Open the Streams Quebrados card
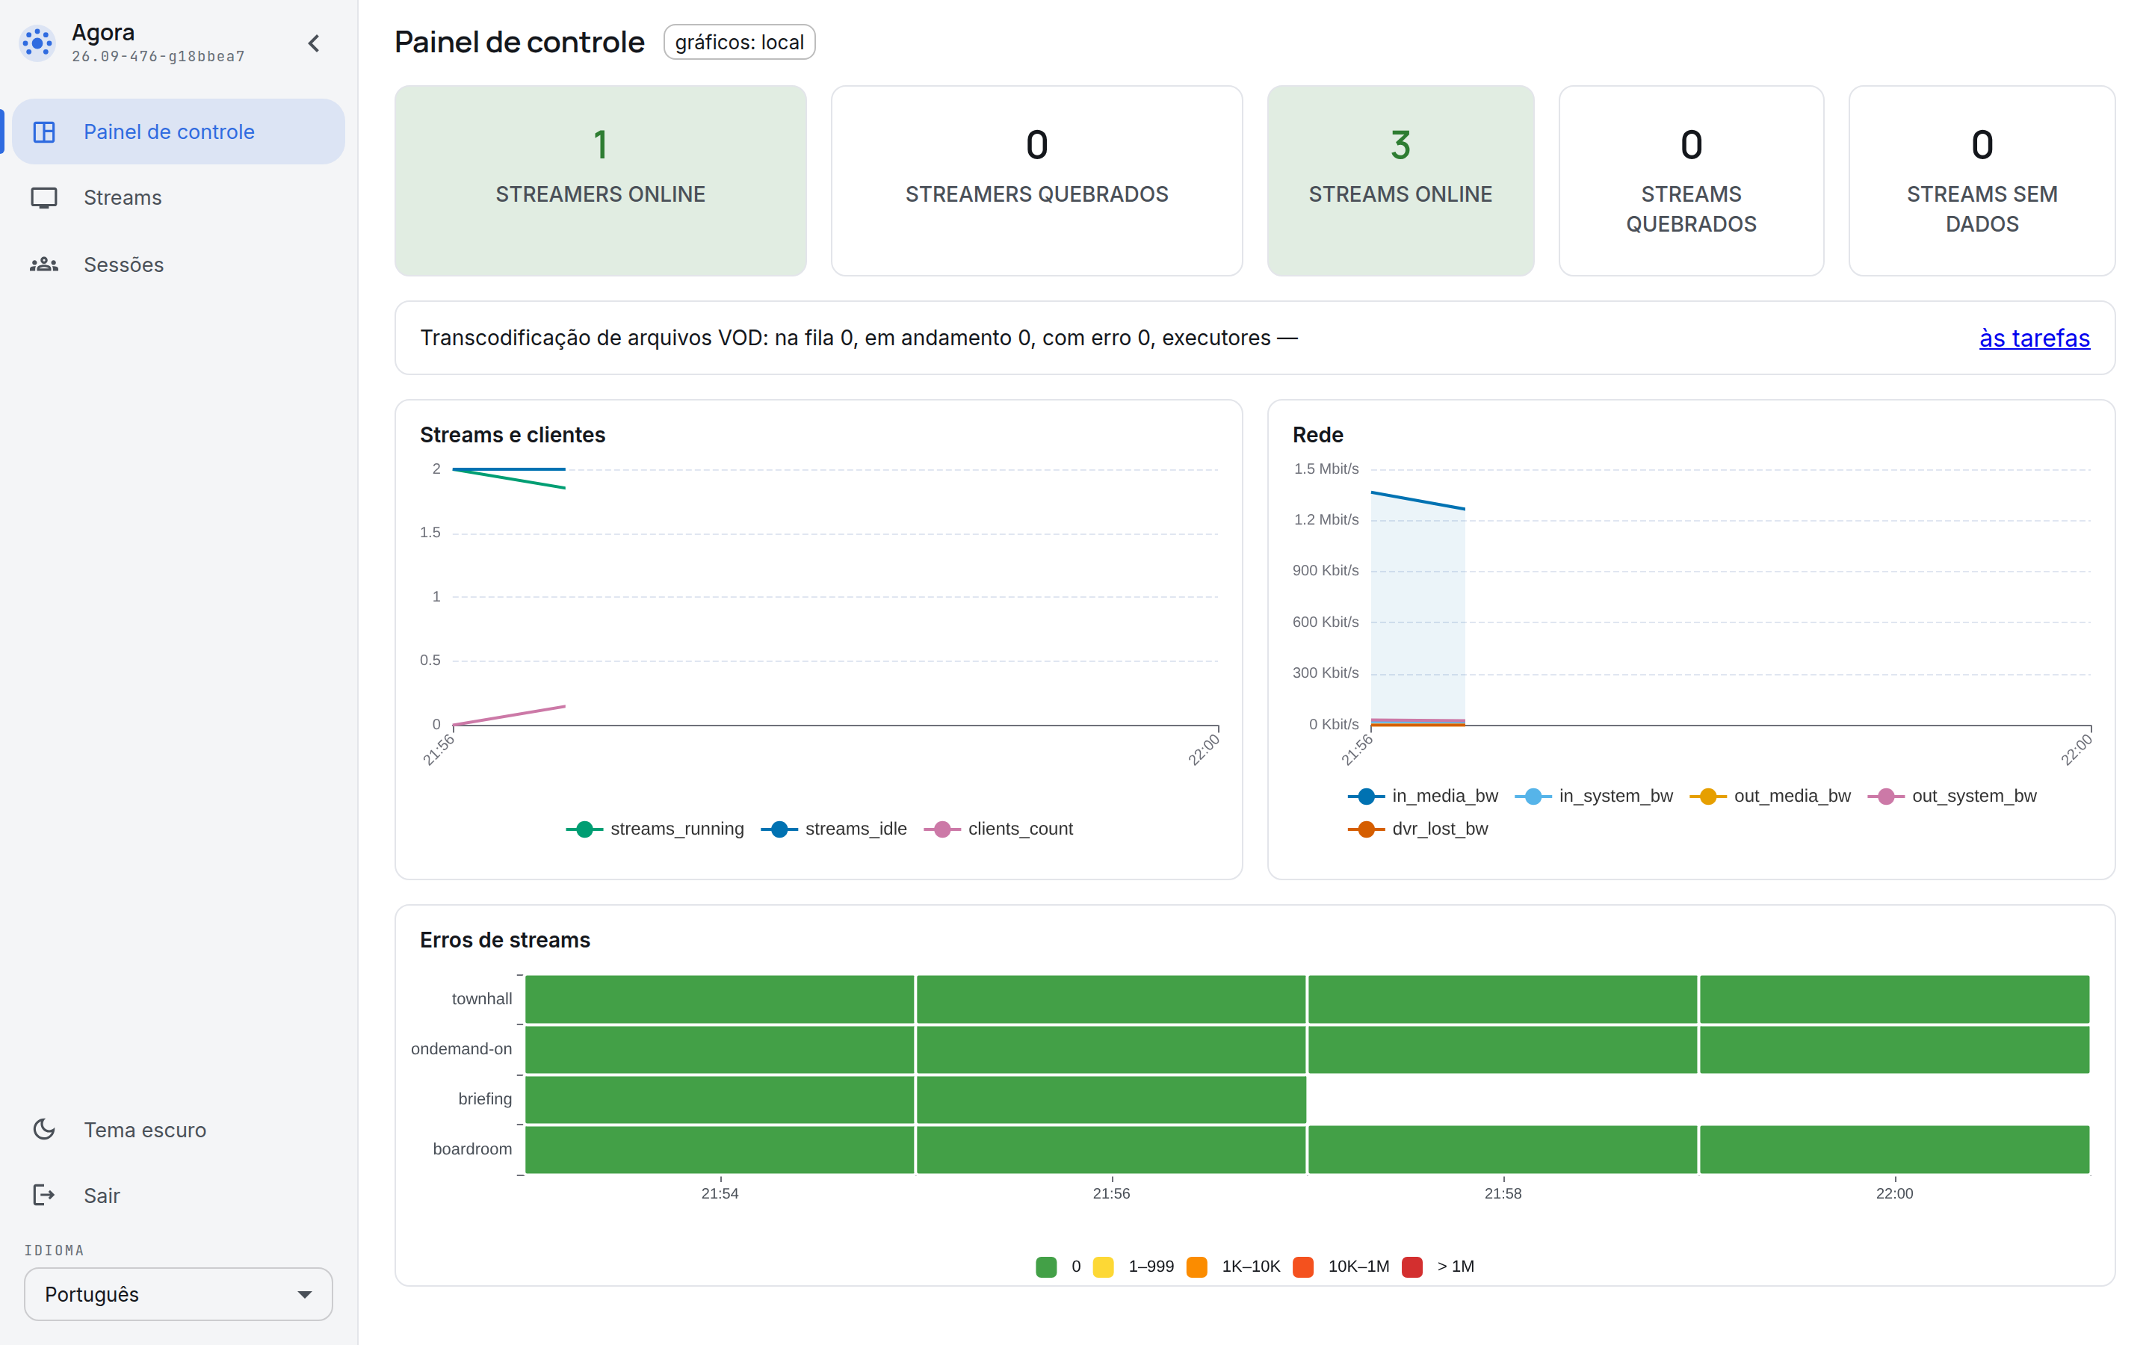 (1690, 181)
